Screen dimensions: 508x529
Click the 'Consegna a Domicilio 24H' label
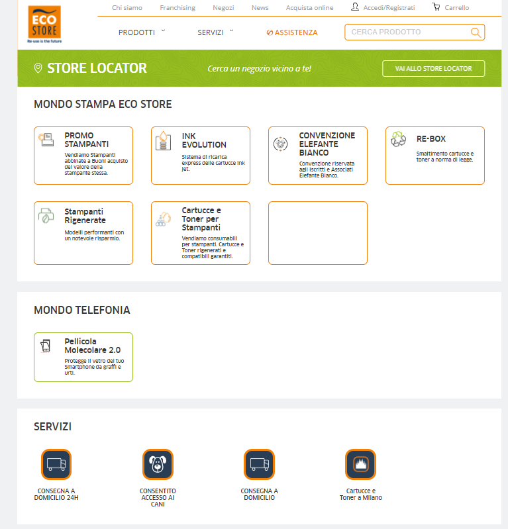[x=56, y=495]
